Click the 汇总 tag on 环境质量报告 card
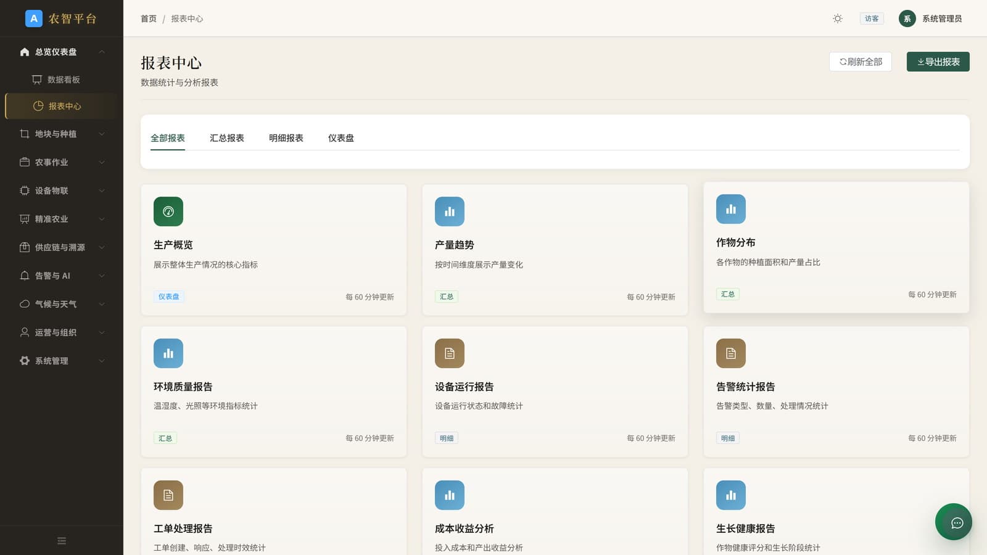This screenshot has width=987, height=555. [x=165, y=438]
